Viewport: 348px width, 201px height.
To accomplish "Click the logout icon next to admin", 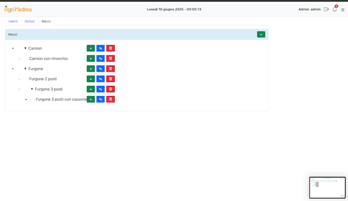I will click(326, 9).
